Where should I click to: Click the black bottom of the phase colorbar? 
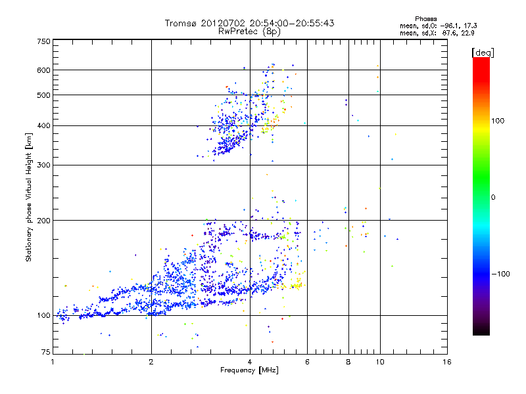coord(481,330)
